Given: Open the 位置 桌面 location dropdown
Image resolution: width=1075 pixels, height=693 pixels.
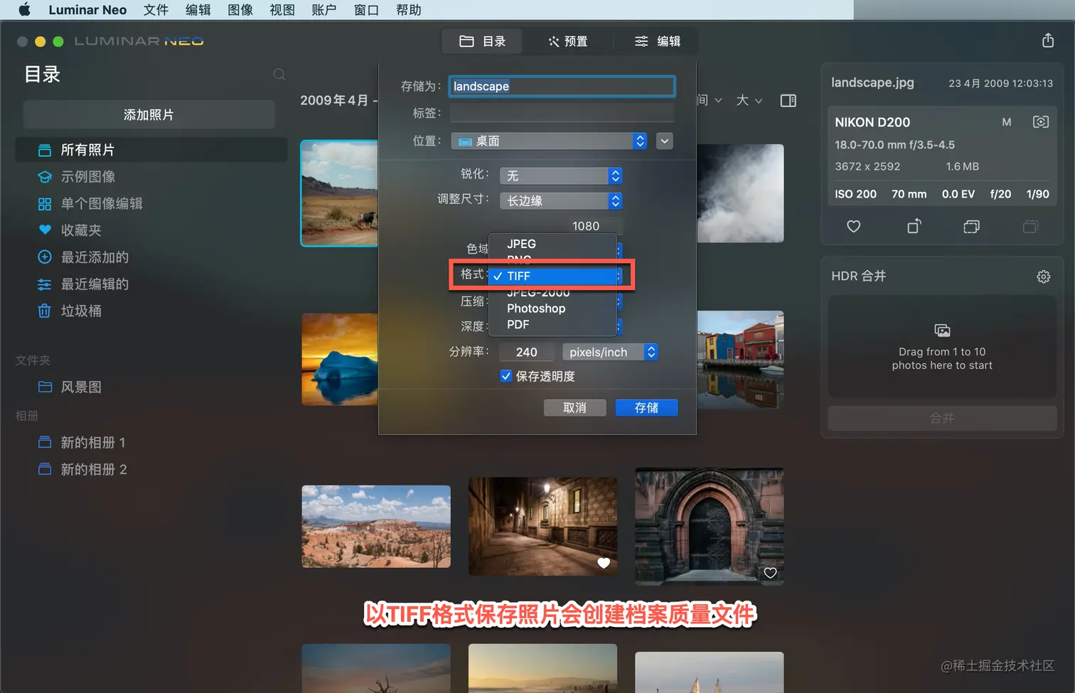Looking at the screenshot, I should tap(549, 141).
